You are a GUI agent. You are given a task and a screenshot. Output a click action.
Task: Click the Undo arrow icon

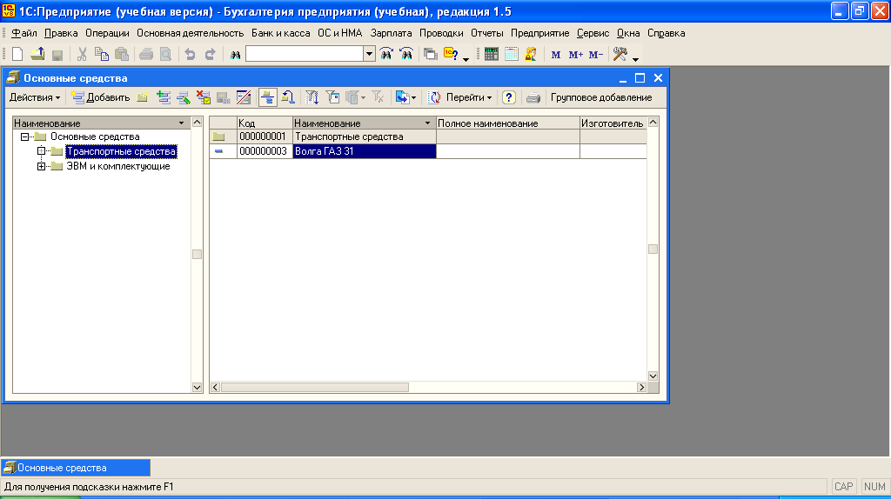click(x=190, y=54)
